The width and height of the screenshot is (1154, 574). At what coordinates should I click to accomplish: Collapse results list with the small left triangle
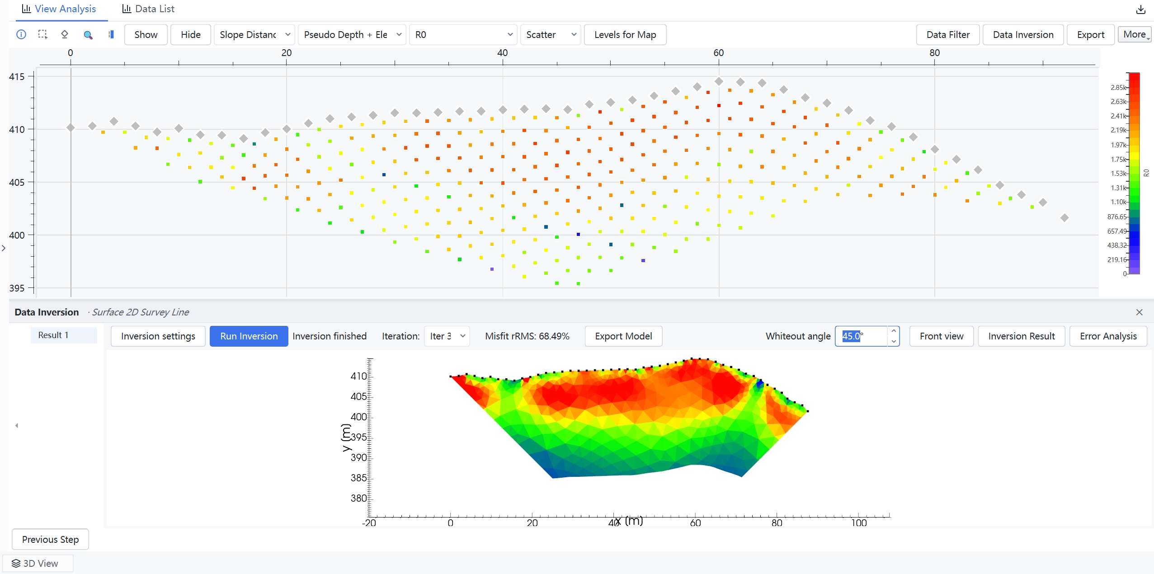pyautogui.click(x=17, y=425)
